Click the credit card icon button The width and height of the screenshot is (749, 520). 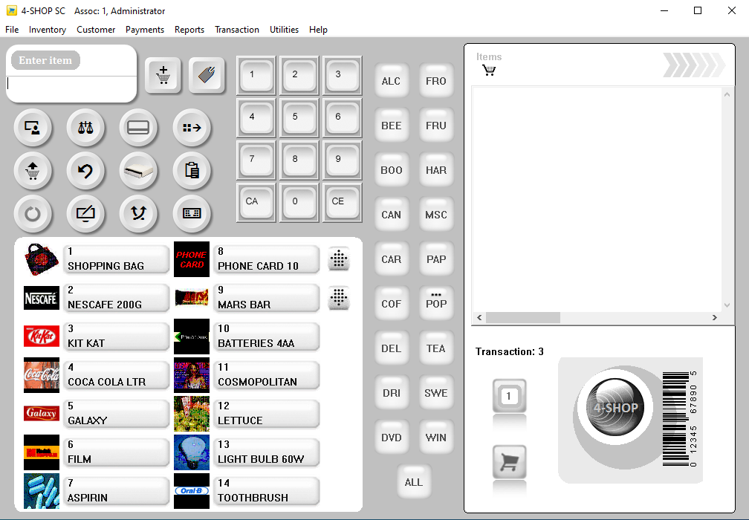[x=138, y=128]
